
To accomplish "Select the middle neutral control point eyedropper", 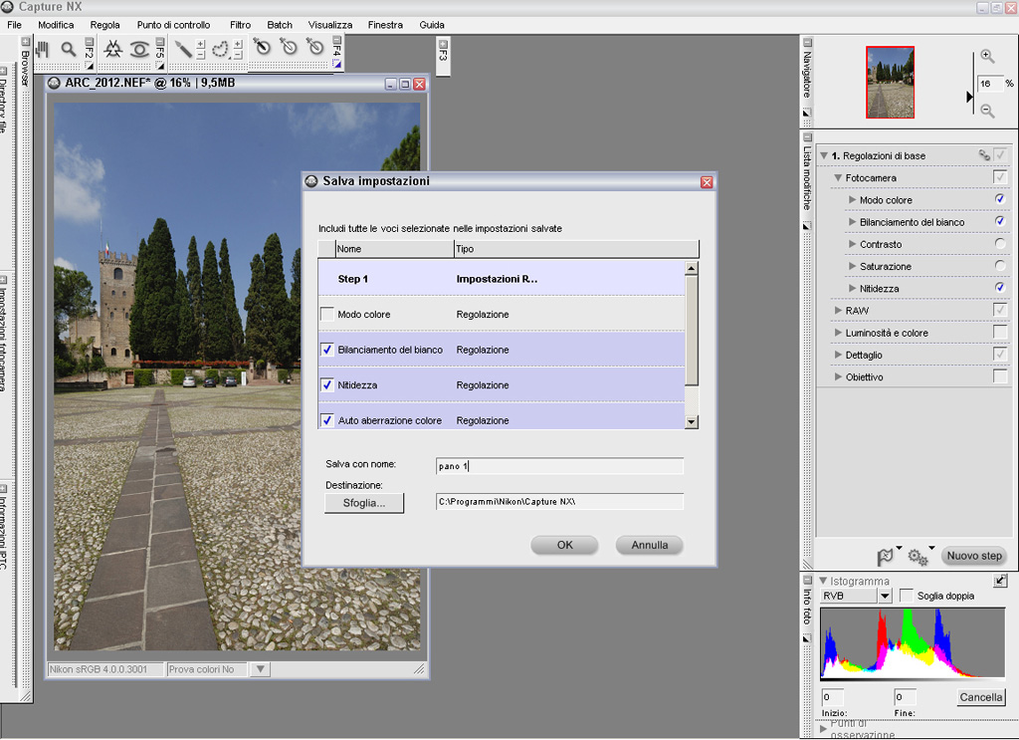I will point(288,47).
